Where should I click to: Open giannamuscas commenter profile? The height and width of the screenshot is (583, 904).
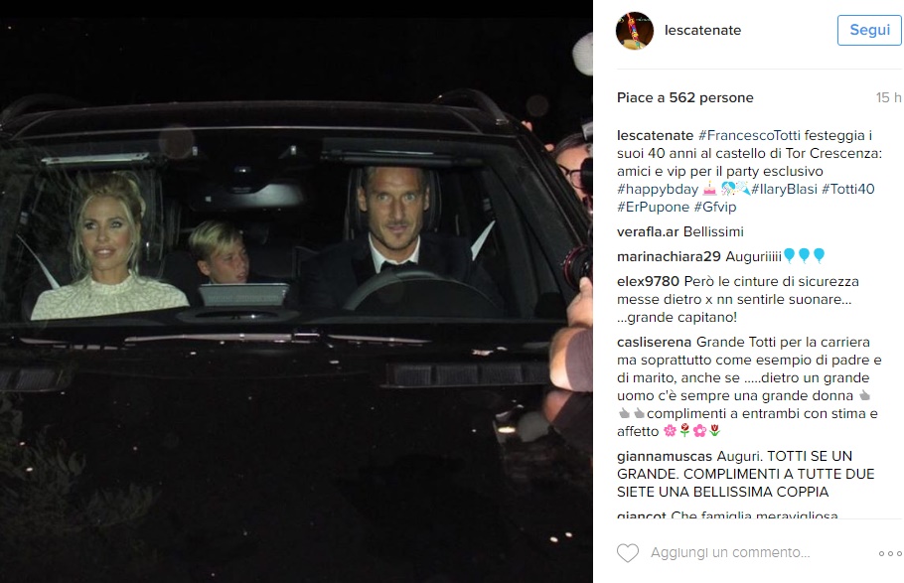coord(665,456)
